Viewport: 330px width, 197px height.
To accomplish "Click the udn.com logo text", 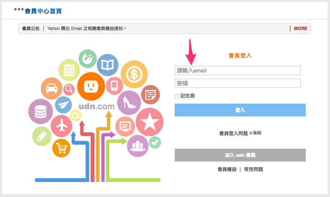I will [97, 107].
